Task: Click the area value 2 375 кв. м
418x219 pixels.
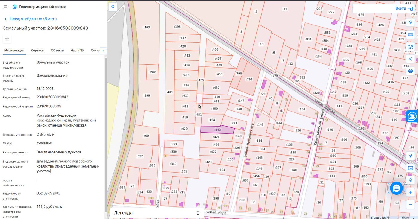Action: [46, 134]
